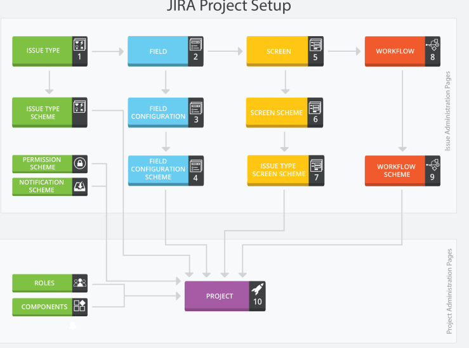Select the orange Workflow Scheme label
469x348 pixels.
(396, 171)
